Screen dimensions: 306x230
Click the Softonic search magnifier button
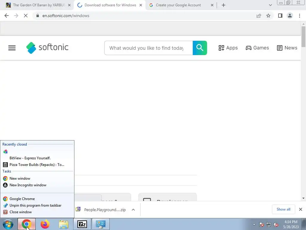click(x=200, y=48)
